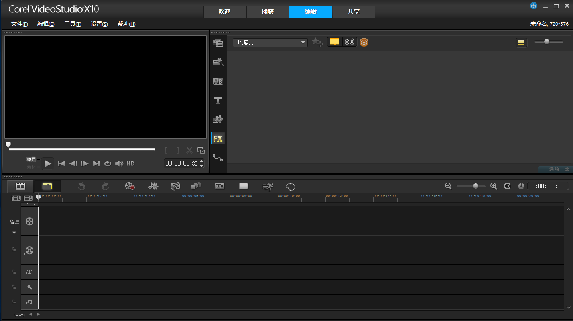Screen dimensions: 573x321
Task: Open the Sound Mixer
Action: point(153,186)
